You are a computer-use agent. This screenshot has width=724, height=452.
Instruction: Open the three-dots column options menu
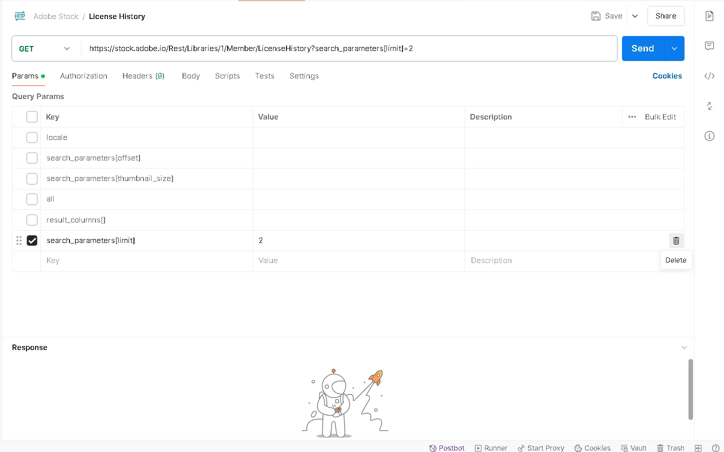[632, 117]
